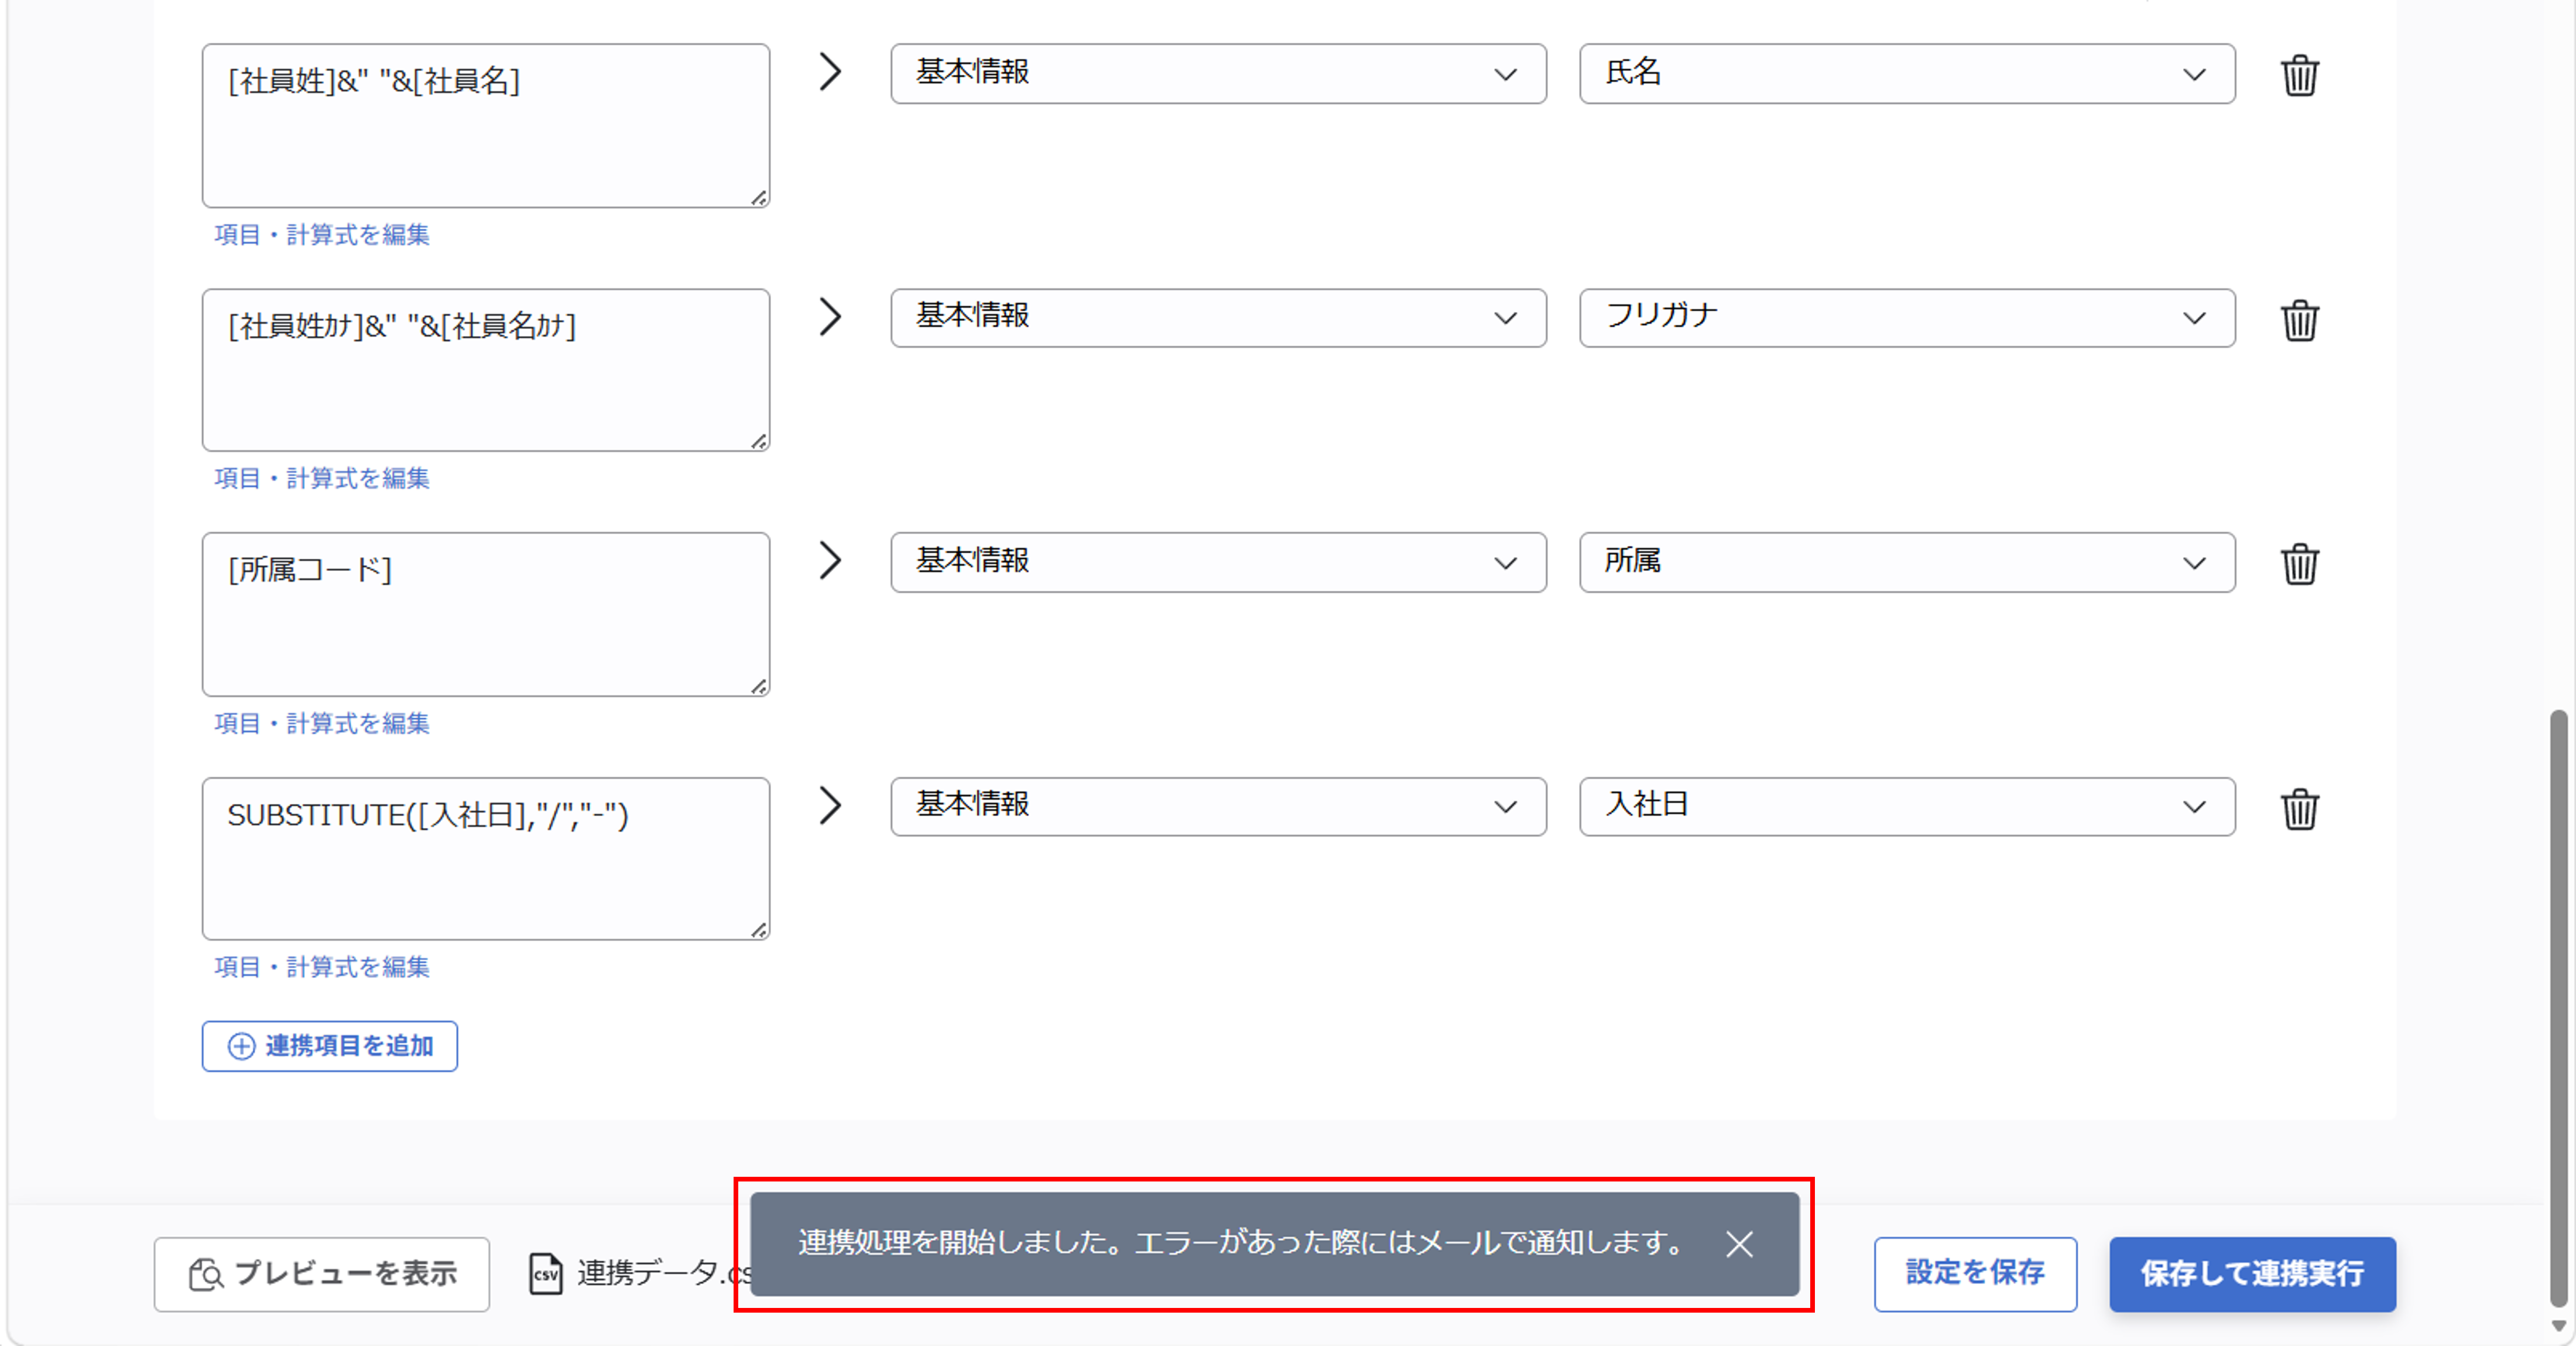The width and height of the screenshot is (2576, 1346).
Task: Open the 入社日 item dropdown
Action: 1907,806
